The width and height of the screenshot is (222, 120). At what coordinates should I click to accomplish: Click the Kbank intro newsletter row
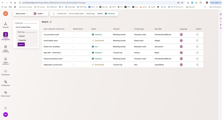coord(52,47)
